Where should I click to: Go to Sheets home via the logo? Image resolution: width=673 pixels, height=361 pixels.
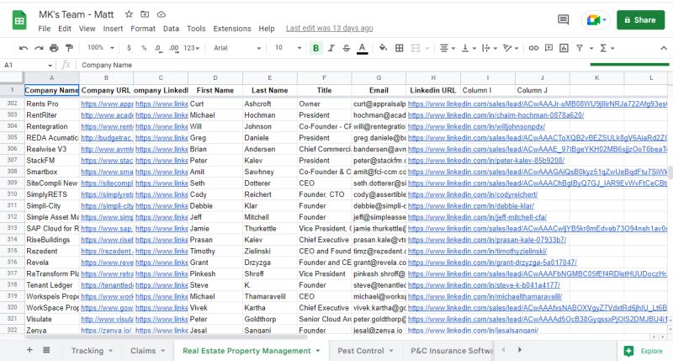(19, 20)
